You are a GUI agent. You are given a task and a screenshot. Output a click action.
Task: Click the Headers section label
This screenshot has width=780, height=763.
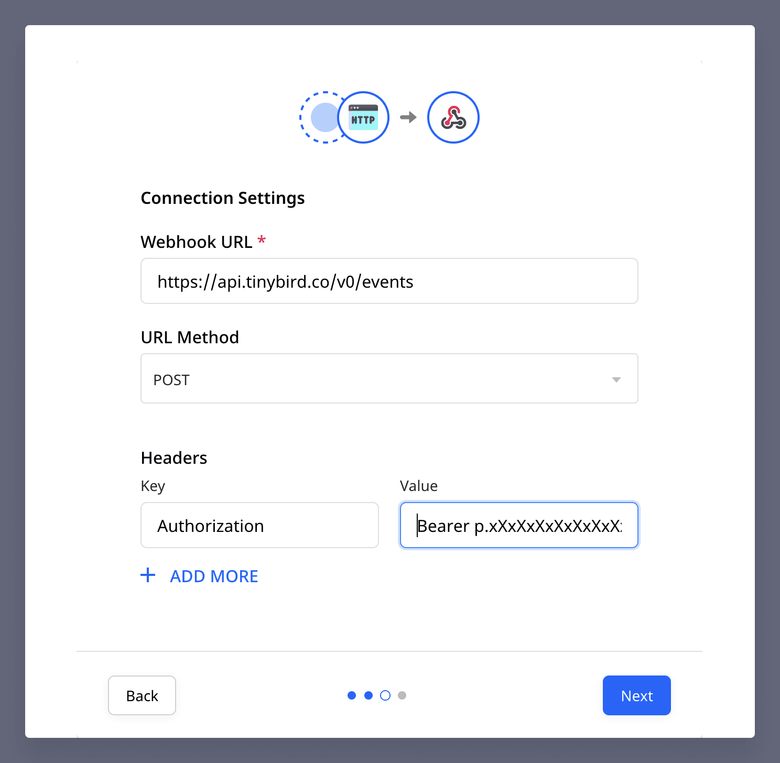click(x=174, y=458)
